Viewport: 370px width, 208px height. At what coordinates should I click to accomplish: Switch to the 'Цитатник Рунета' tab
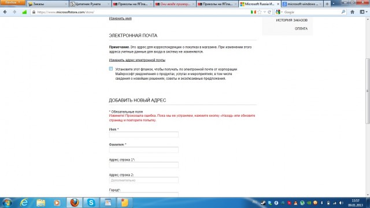[x=90, y=4]
